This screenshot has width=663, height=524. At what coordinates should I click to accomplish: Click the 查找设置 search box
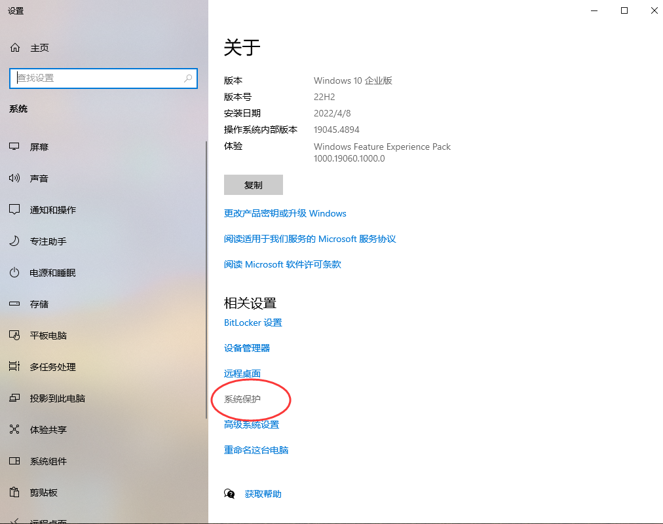tap(104, 78)
